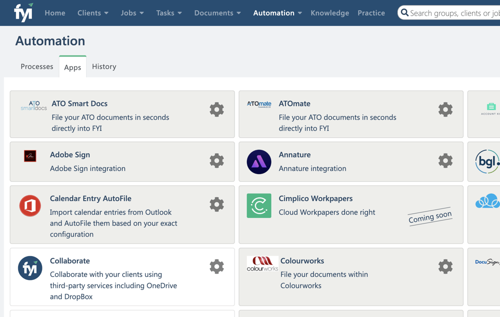
Task: Open settings gear for ATOmate
Action: 445,109
